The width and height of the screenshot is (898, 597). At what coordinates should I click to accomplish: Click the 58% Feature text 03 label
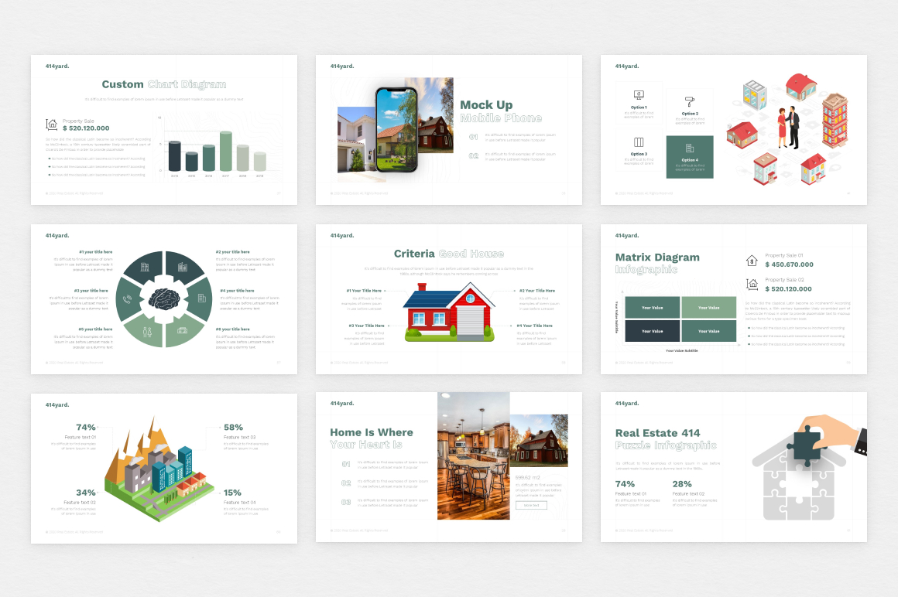point(235,432)
